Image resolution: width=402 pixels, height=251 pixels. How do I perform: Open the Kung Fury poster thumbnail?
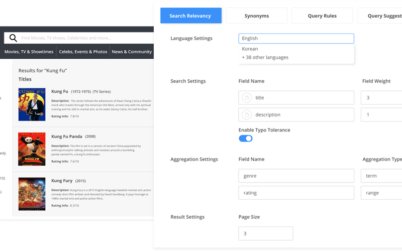[x=32, y=194]
